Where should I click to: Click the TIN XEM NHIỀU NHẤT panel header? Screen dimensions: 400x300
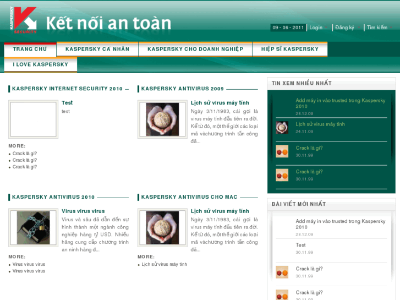point(331,83)
